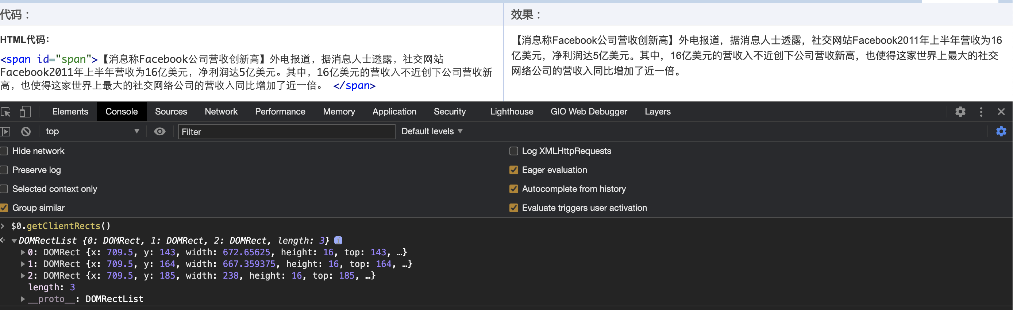Enable Log XMLHttpRequests checkbox
The height and width of the screenshot is (310, 1013).
click(513, 151)
